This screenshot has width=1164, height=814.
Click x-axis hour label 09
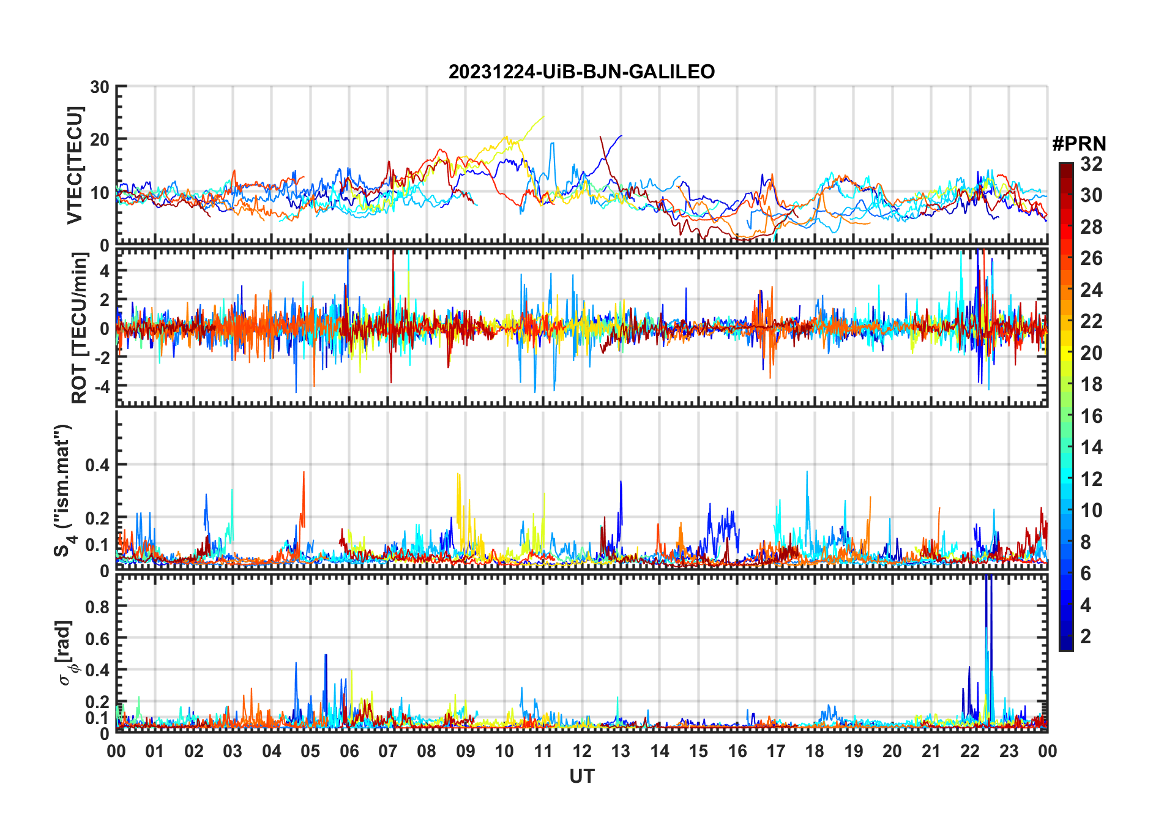tap(466, 752)
